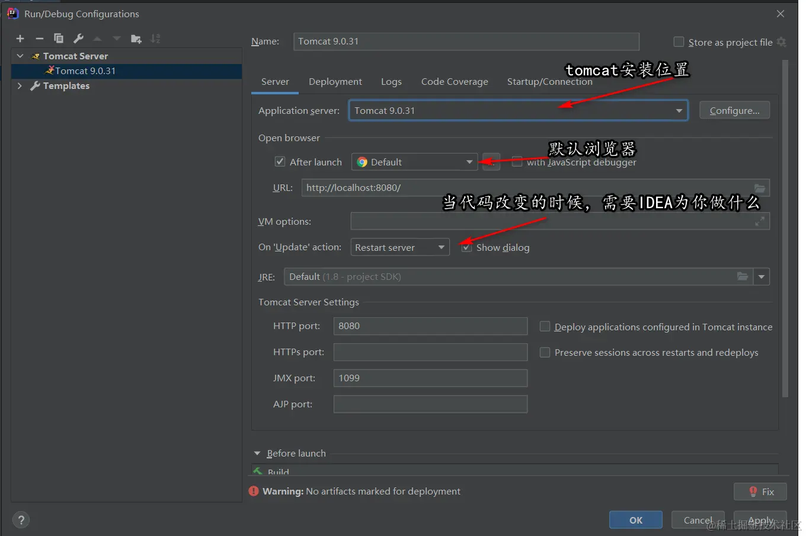The image size is (806, 536).
Task: Select the Build task under Before launch
Action: pyautogui.click(x=514, y=471)
